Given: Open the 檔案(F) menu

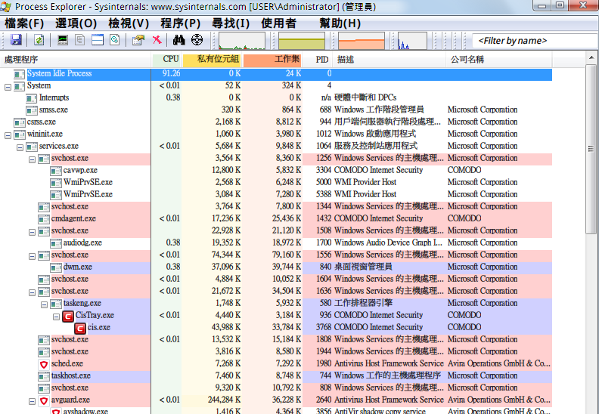Looking at the screenshot, I should (23, 23).
